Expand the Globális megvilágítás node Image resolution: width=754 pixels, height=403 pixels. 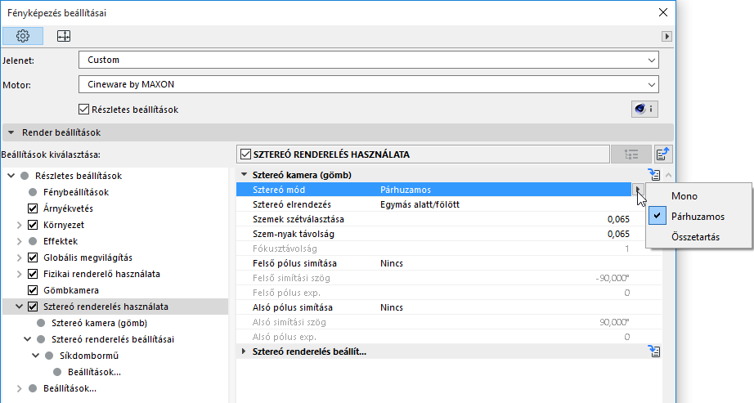pyautogui.click(x=20, y=257)
